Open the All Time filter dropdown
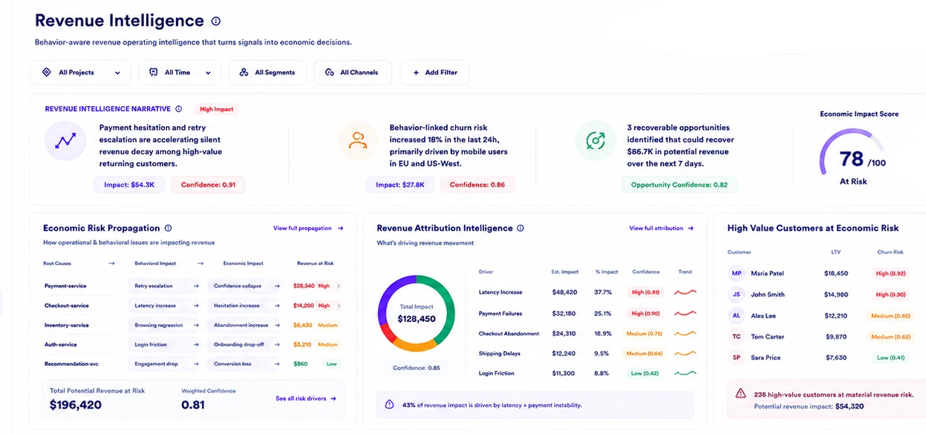Screen dimensions: 926x434 click(x=180, y=73)
